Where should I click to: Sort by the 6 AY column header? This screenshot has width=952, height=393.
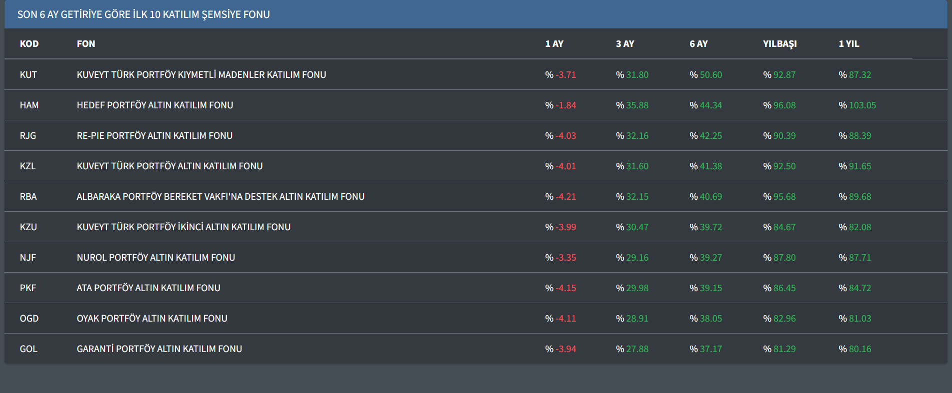click(698, 44)
